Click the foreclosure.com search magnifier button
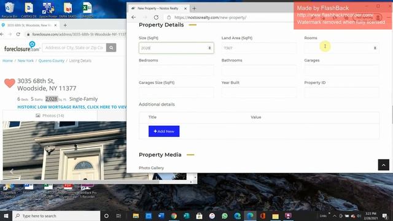Viewport: 393px width, 221px height. (111, 48)
